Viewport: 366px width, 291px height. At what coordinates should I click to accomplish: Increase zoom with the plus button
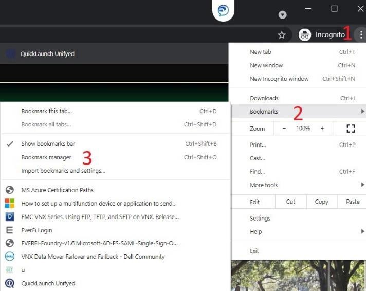(x=322, y=128)
